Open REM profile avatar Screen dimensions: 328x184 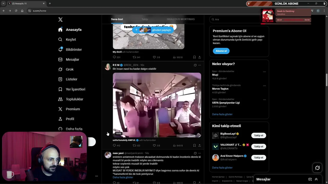pos(108,67)
